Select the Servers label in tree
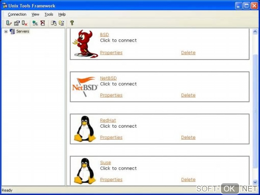The height and width of the screenshot is (195, 260). pyautogui.click(x=22, y=31)
